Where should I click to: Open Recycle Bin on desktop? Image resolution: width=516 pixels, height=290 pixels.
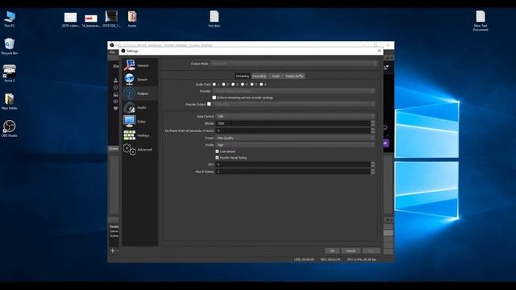[10, 47]
